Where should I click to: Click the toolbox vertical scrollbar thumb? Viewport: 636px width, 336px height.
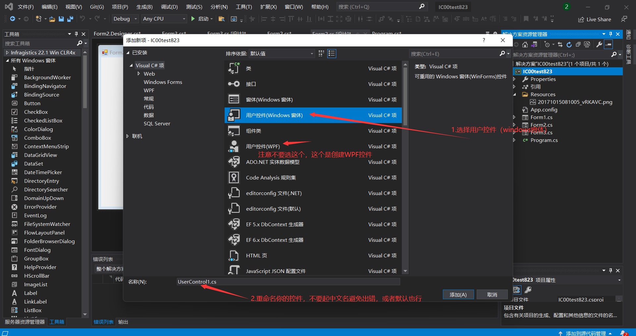(x=85, y=81)
